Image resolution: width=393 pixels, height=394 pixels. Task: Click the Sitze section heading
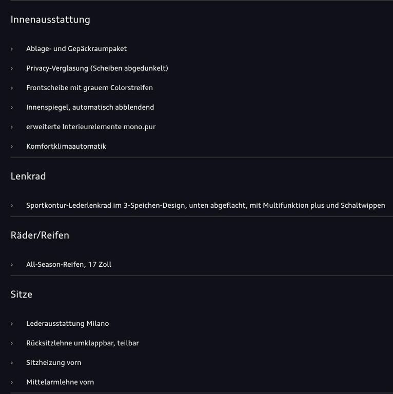click(22, 294)
